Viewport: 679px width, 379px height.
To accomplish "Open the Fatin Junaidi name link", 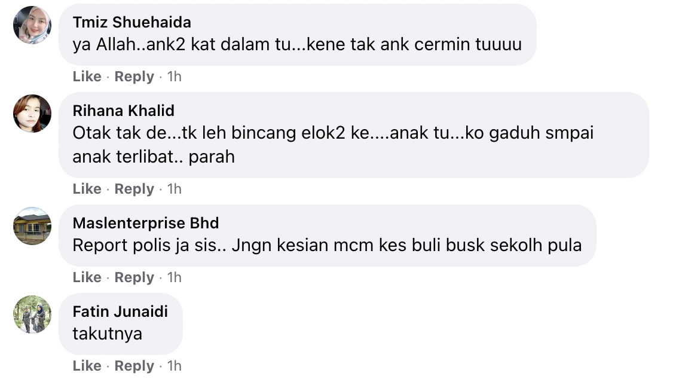I will (120, 311).
